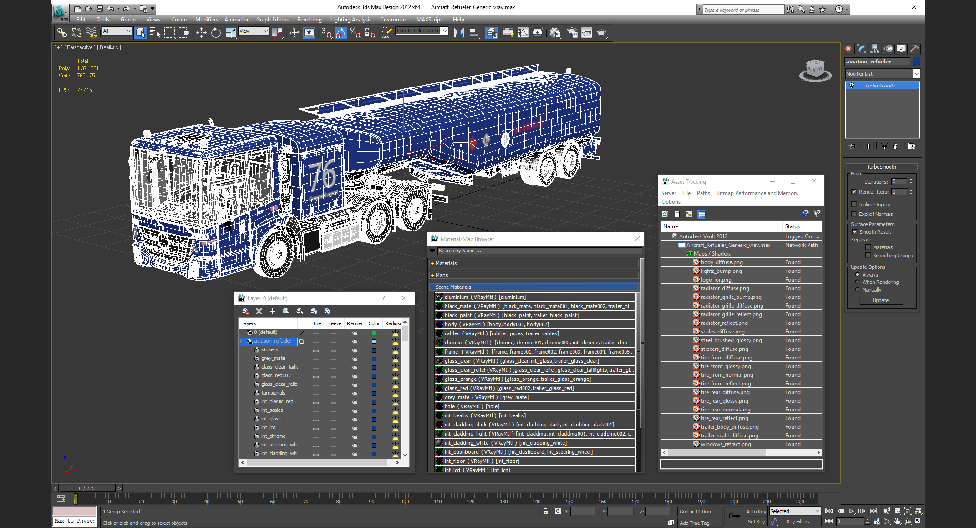This screenshot has width=976, height=528.
Task: Open Create Selection Set dropdown
Action: tap(422, 31)
